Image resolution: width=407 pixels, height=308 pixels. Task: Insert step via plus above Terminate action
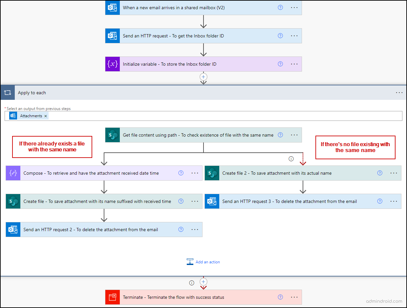point(203,282)
